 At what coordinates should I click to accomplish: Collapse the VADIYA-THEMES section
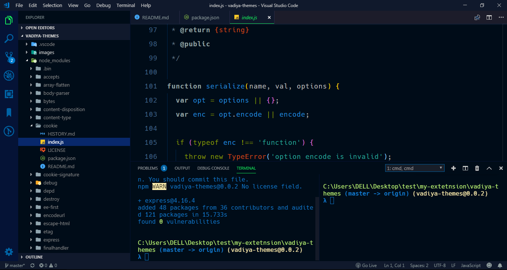coord(74,36)
